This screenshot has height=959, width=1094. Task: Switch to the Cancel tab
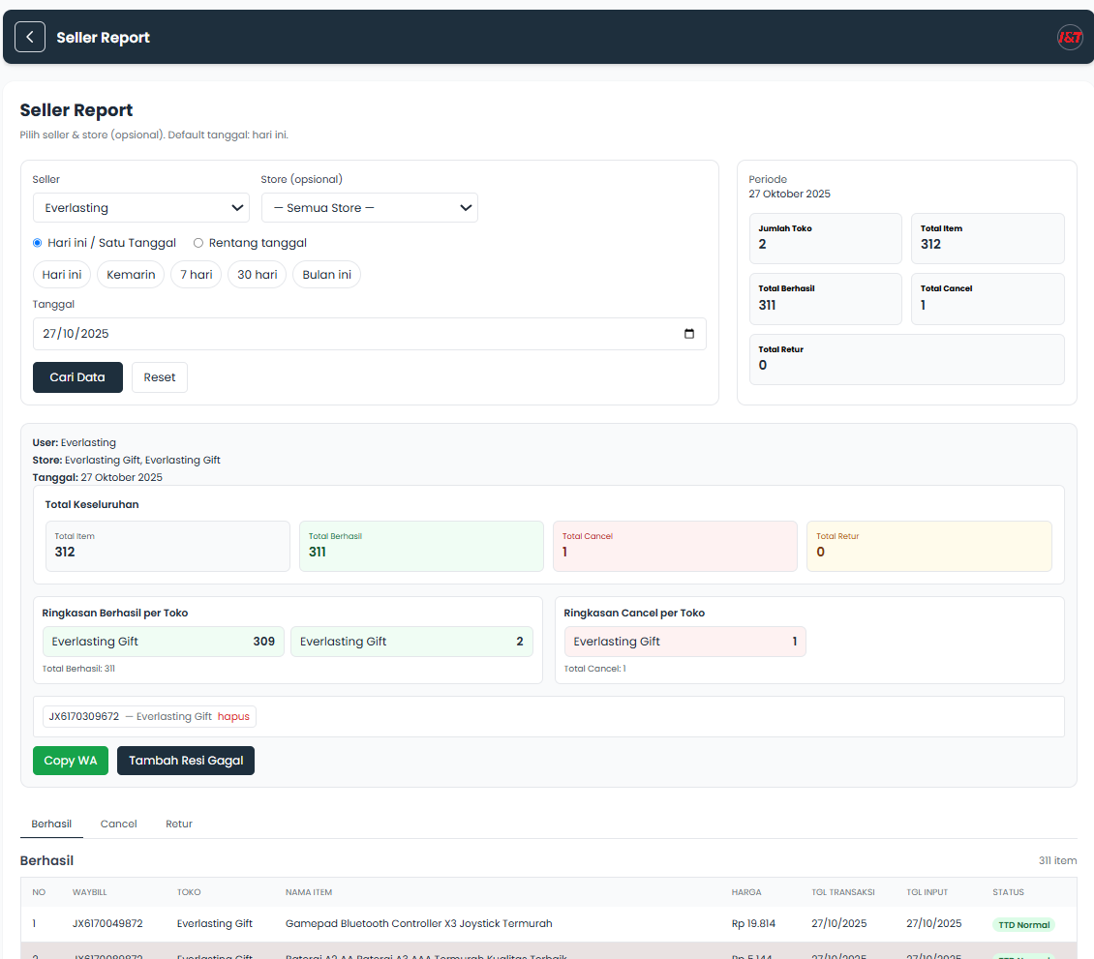tap(118, 824)
